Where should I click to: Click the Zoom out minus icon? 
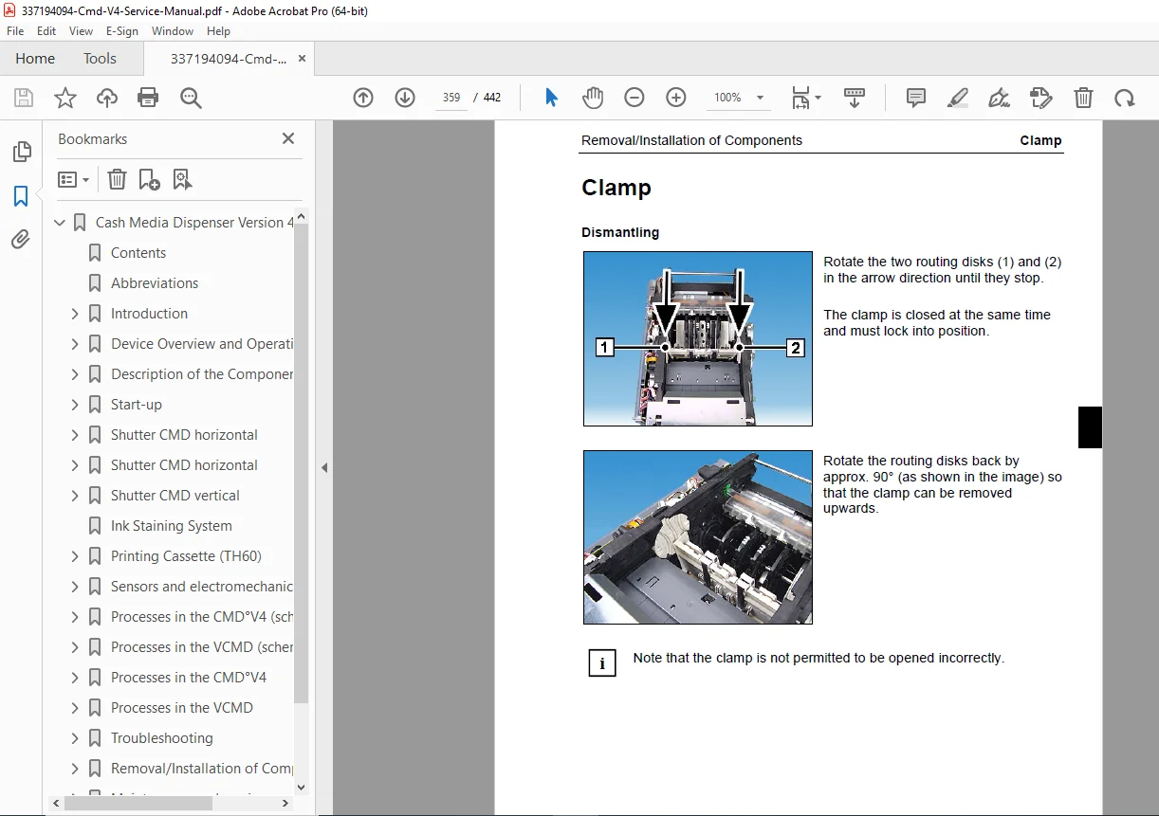coord(635,98)
